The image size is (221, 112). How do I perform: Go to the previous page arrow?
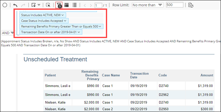(x=85, y=5)
